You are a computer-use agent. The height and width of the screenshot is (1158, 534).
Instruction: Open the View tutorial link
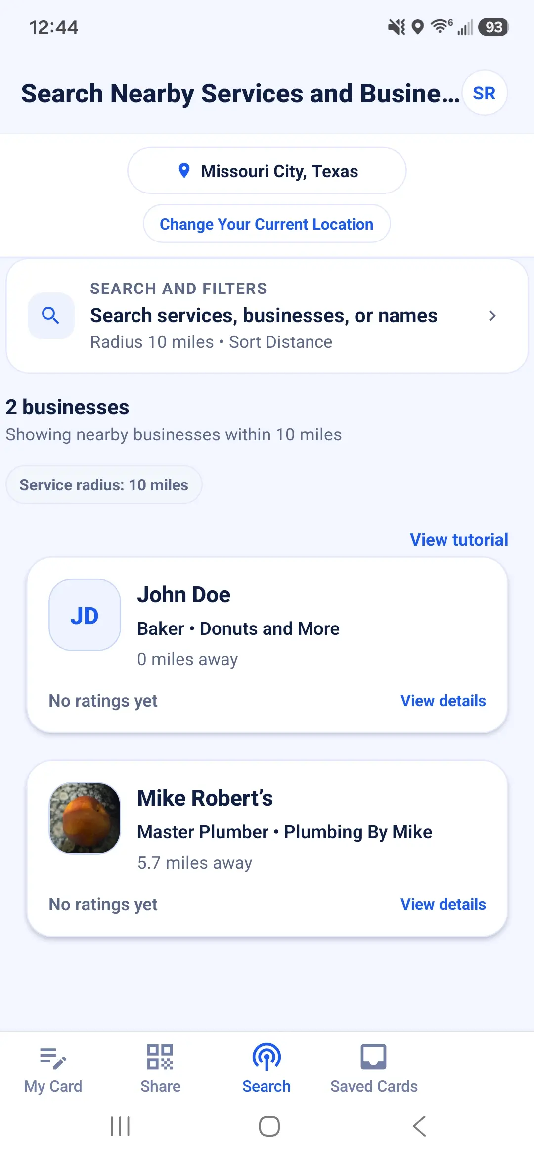459,540
